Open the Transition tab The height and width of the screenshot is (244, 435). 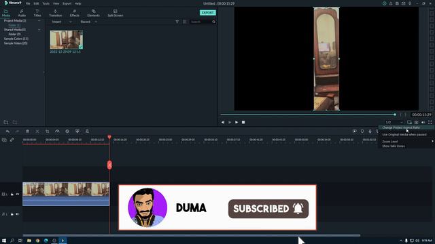coord(56,13)
